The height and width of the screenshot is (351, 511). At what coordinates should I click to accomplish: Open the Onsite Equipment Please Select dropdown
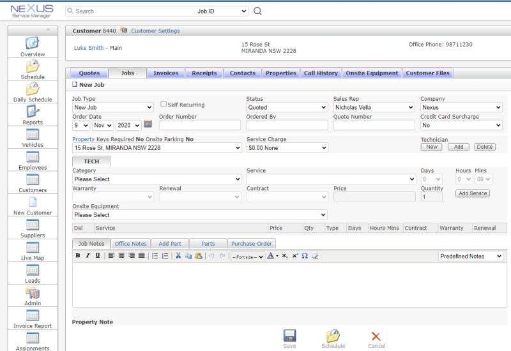(x=200, y=215)
